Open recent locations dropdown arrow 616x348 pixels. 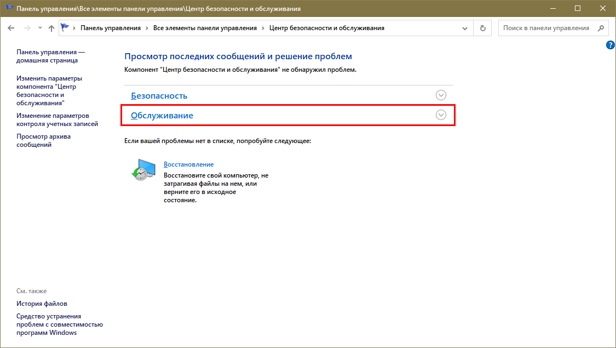[x=39, y=28]
